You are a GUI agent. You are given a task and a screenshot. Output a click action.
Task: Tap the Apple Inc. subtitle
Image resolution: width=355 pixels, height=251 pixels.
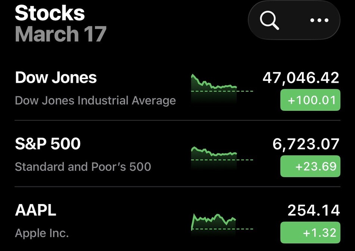42,233
